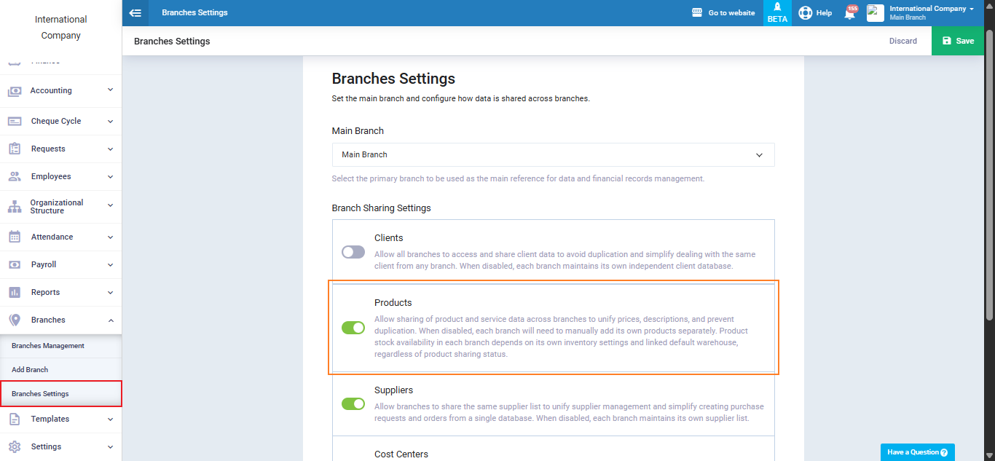Open the Main Branch dropdown
Viewport: 995px width, 461px height.
[x=553, y=155]
